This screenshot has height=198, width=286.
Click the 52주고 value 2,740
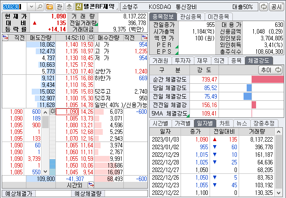click(141, 91)
